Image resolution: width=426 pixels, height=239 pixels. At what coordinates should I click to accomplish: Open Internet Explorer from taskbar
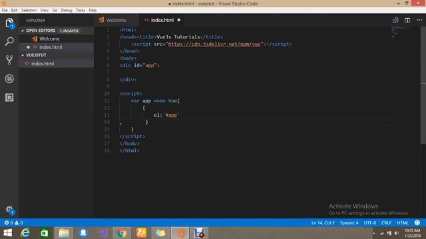pos(25,233)
